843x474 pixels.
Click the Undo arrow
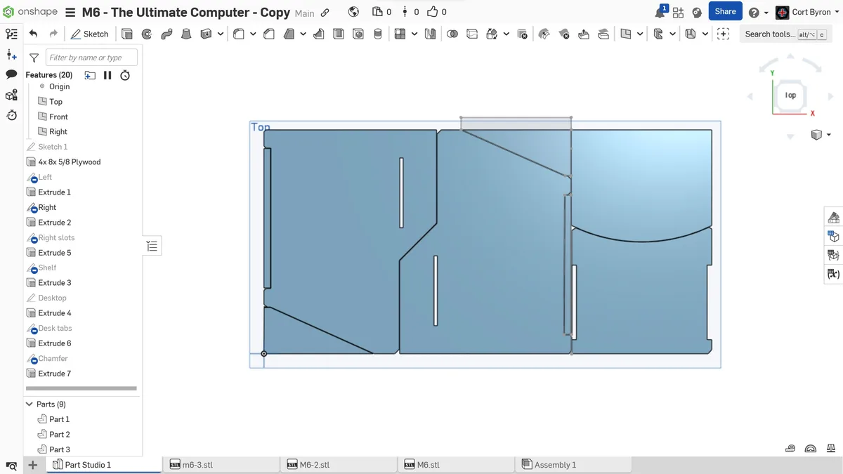point(33,34)
